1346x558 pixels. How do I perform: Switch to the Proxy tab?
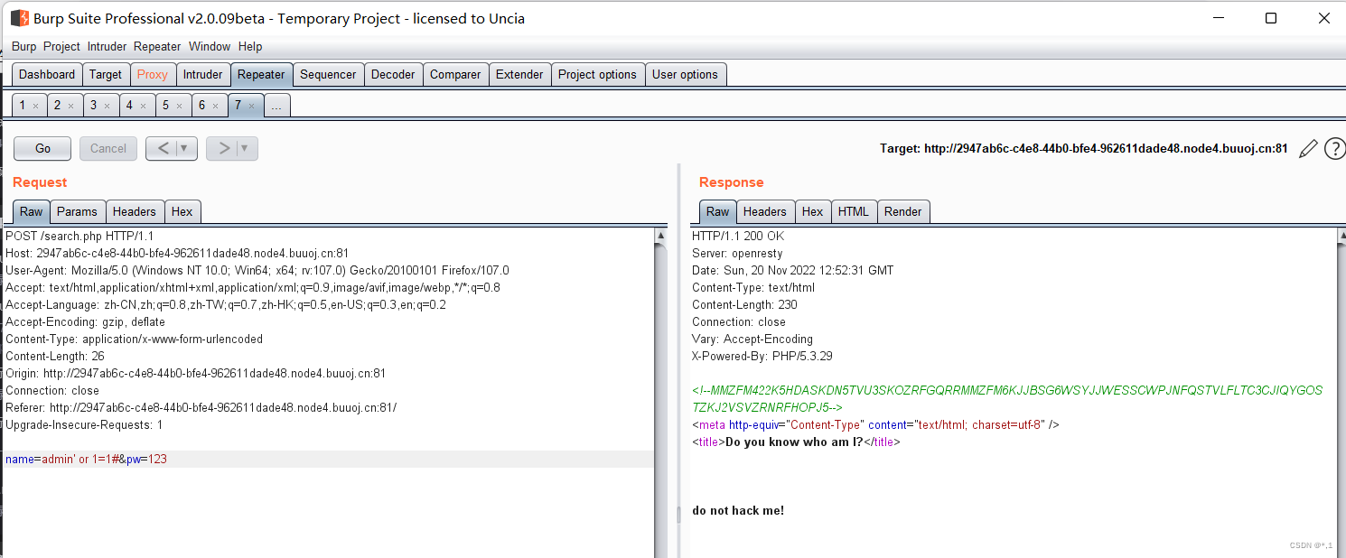[153, 75]
